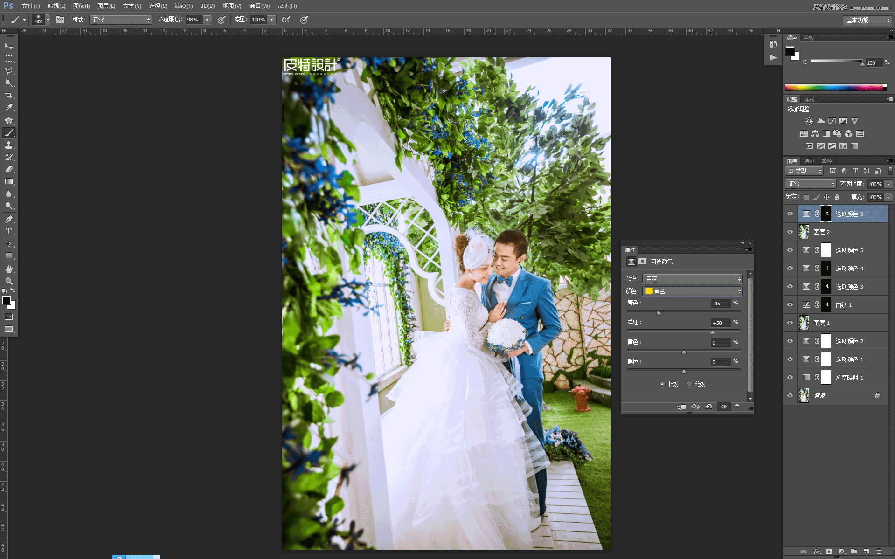Screen dimensions: 895x559
Task: Select the Clone Stamp tool
Action: tap(8, 145)
